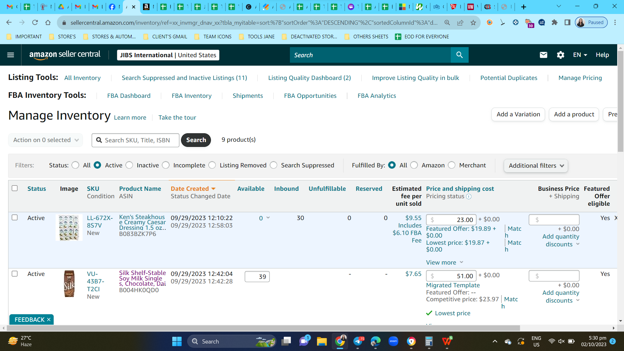Viewport: 624px width, 351px height.
Task: Select Fulfilled By Merchant radio button
Action: point(452,165)
